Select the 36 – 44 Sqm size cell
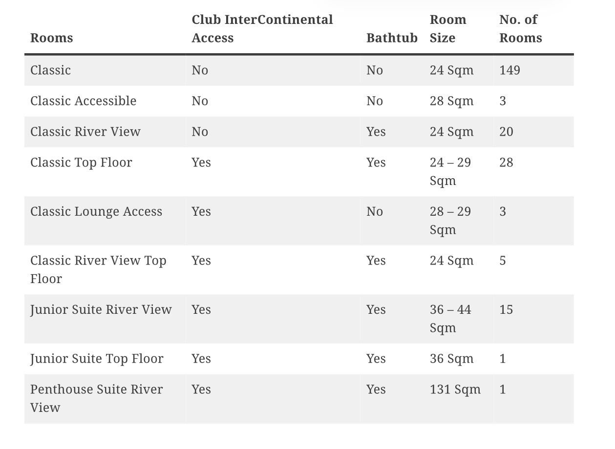This screenshot has width=615, height=449. (x=450, y=319)
